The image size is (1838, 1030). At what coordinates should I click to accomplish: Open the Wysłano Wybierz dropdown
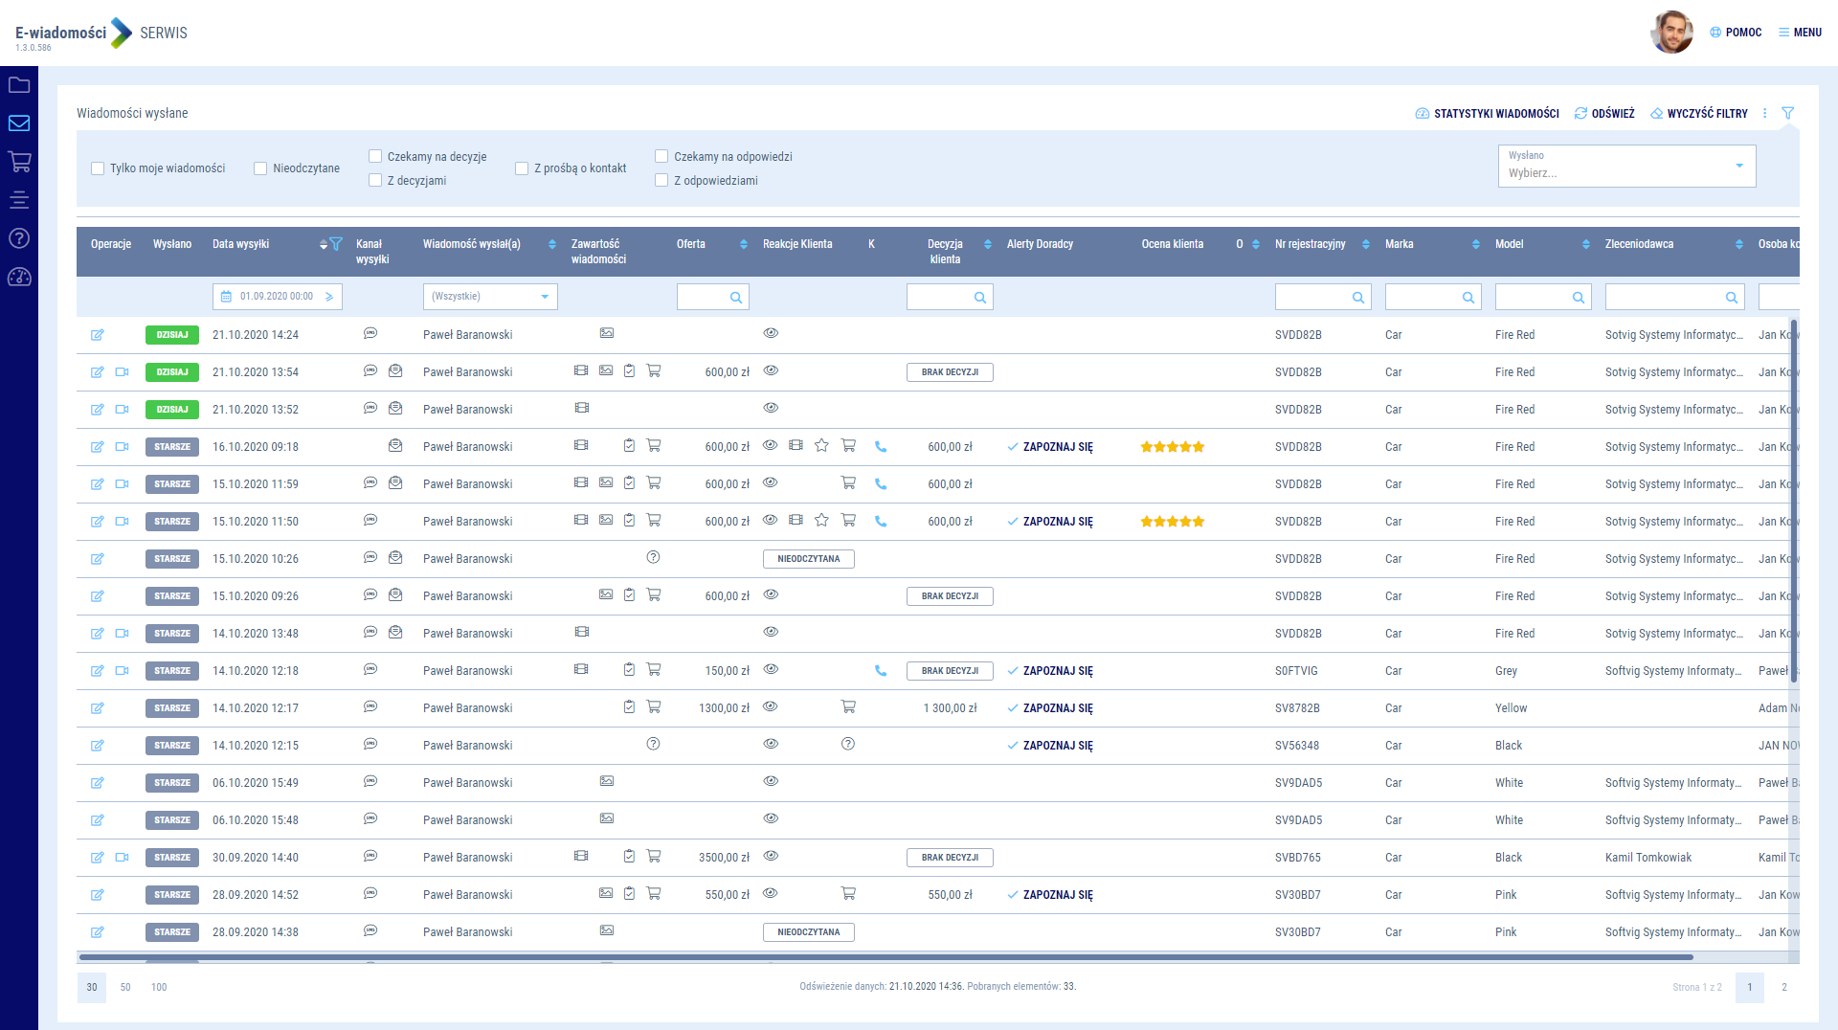[1626, 166]
